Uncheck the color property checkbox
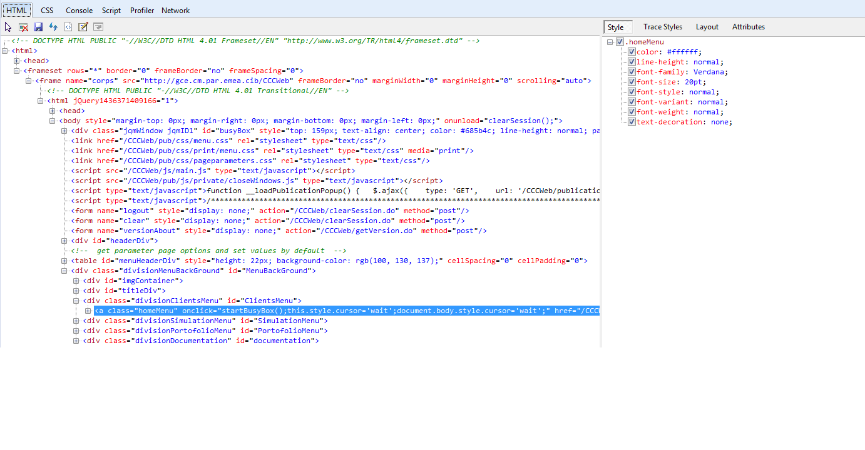The height and width of the screenshot is (450, 865). pyautogui.click(x=632, y=52)
